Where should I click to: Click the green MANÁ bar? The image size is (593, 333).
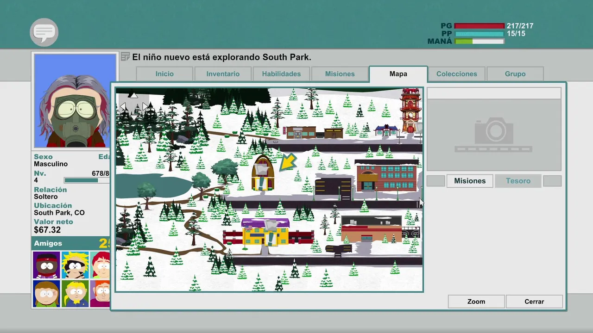[x=479, y=42]
